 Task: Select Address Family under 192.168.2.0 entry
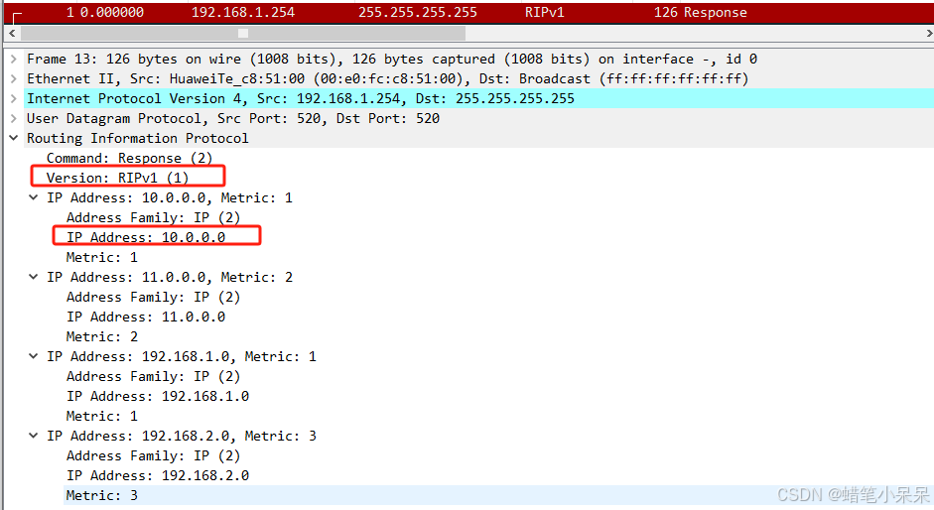tap(153, 455)
